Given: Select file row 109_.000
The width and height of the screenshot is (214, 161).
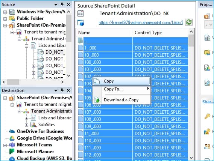Looking at the screenshot, I should click(133, 126).
